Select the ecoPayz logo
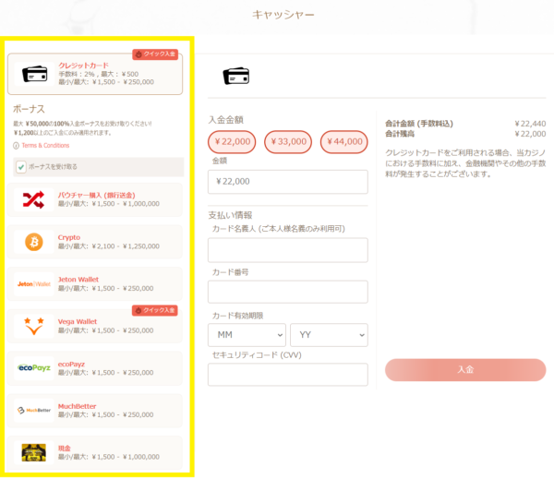Viewport: 554px width, 479px height. pos(34,368)
